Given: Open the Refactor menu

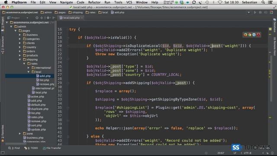Looking at the screenshot, I should click(x=94, y=2).
